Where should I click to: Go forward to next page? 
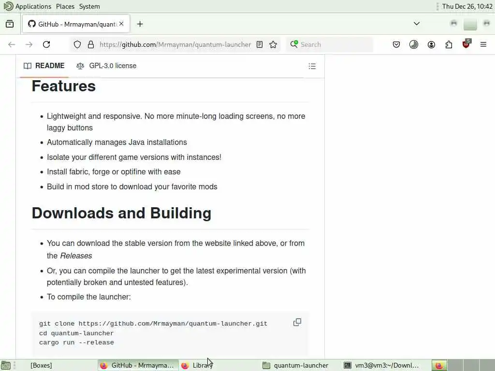(29, 44)
